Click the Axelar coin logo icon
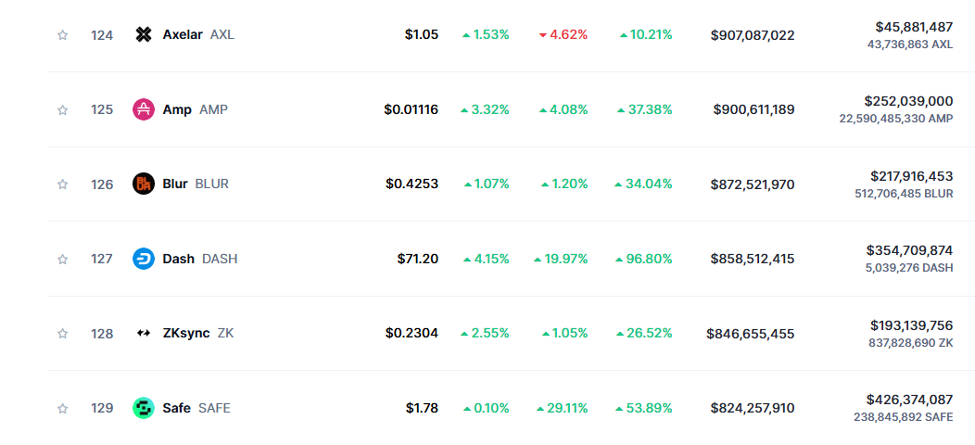The height and width of the screenshot is (445, 975). pos(144,35)
